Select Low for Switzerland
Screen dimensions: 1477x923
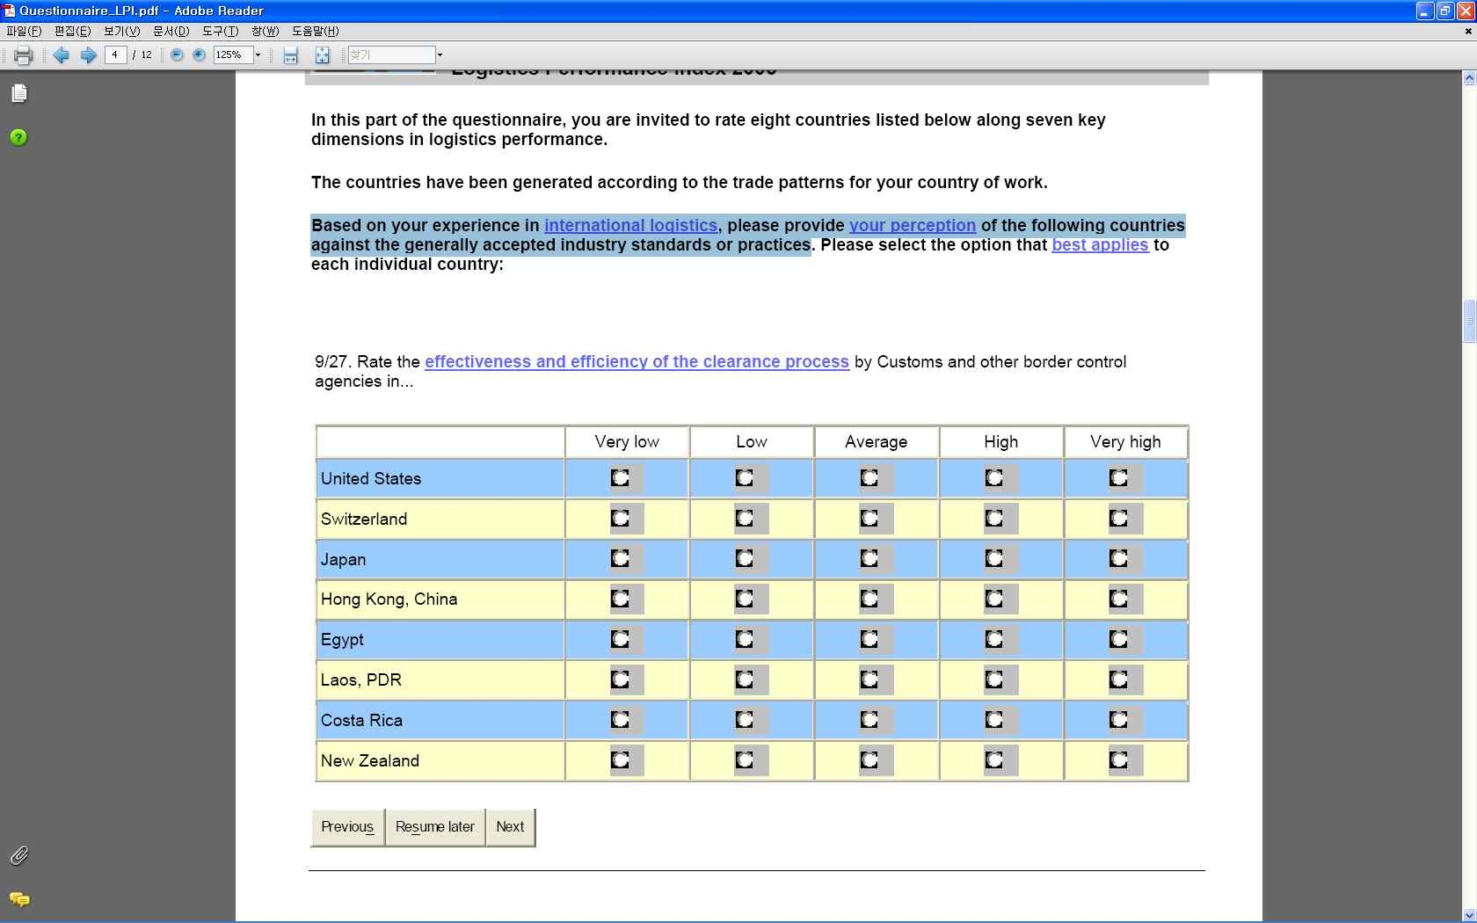745,519
